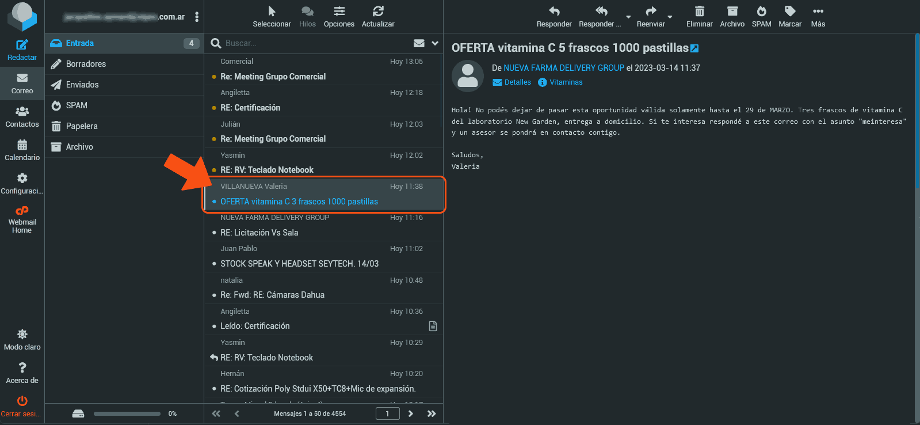The height and width of the screenshot is (425, 920).
Task: Click the Detalles link
Action: coord(517,82)
